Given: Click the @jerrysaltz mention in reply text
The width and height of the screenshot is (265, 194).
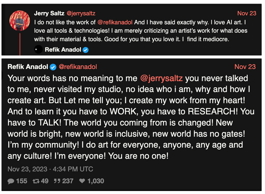Looking at the screenshot, I should [x=161, y=79].
